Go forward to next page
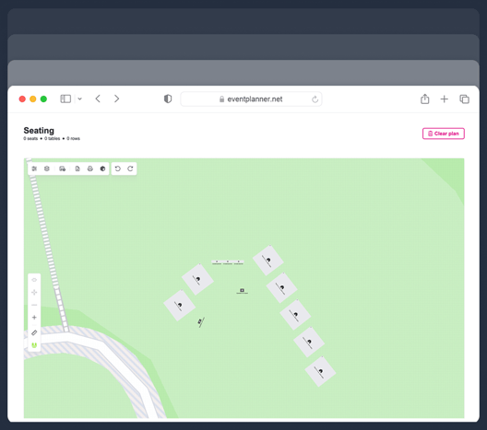The height and width of the screenshot is (430, 487). tap(117, 99)
